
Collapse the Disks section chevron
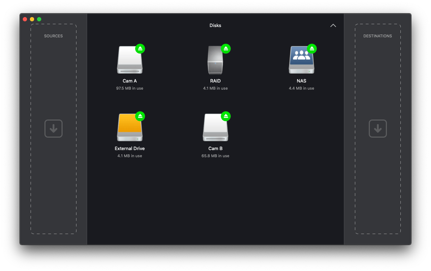pyautogui.click(x=333, y=25)
